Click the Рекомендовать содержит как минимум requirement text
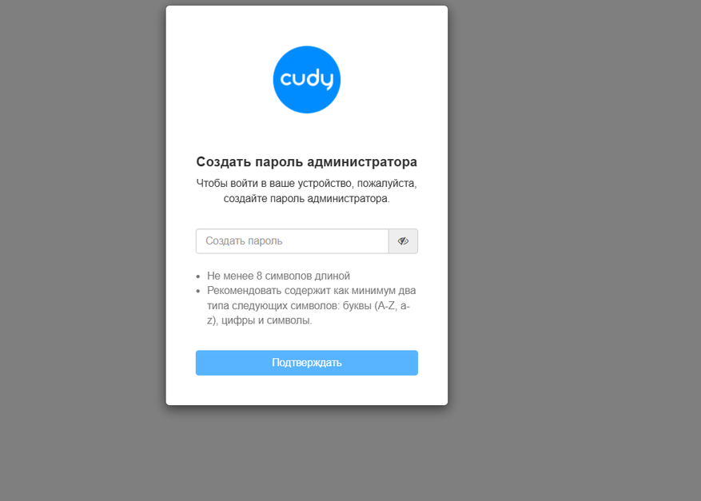This screenshot has width=701, height=501. 312,305
